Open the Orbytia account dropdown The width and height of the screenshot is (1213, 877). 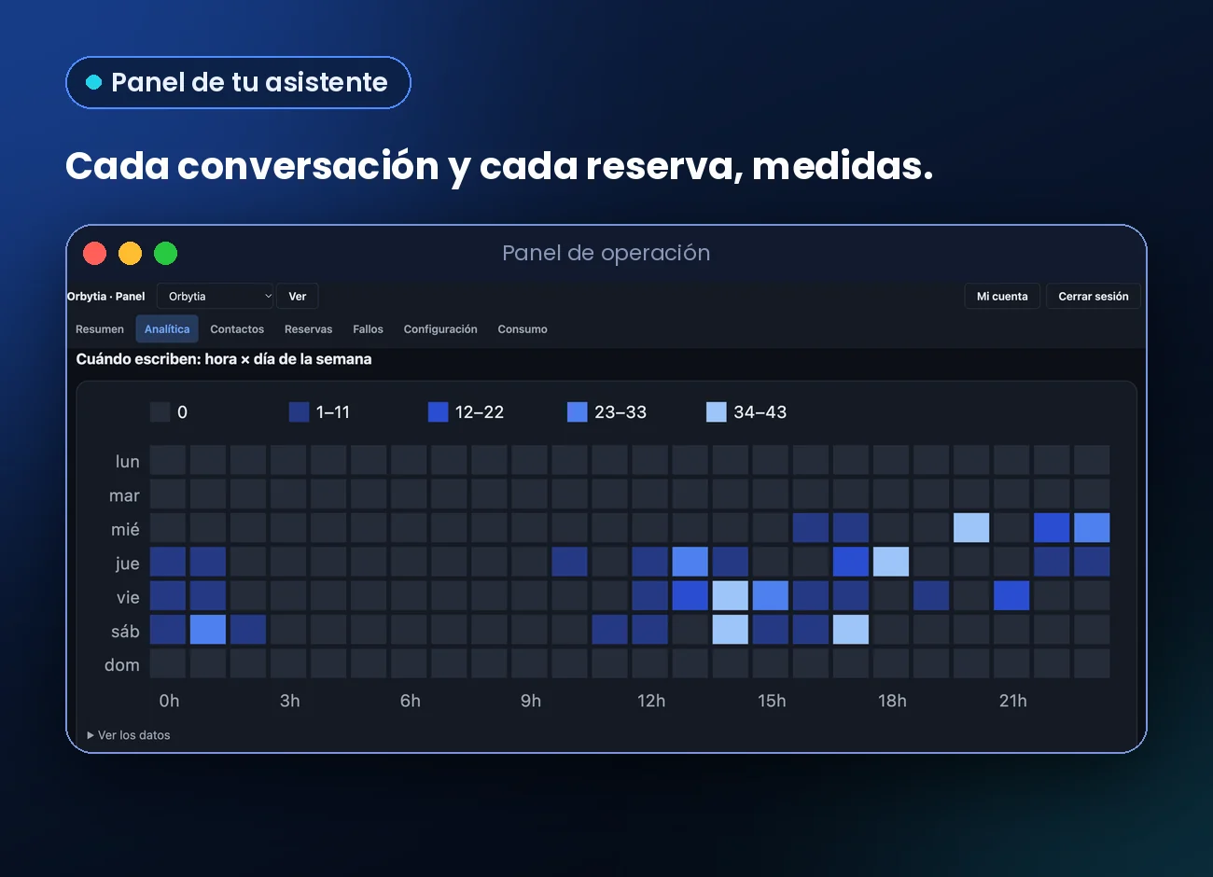click(216, 297)
